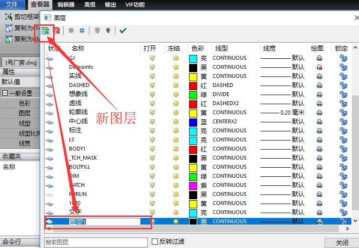Open the VIP功能 tab
Viewport: 359px width, 248px height.
click(x=135, y=5)
